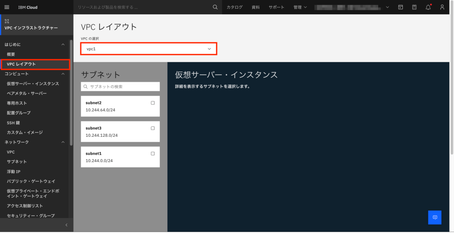Viewport: 454px width, 234px height.
Task: Click the sidebar vertical scrollbar
Action: [71, 93]
